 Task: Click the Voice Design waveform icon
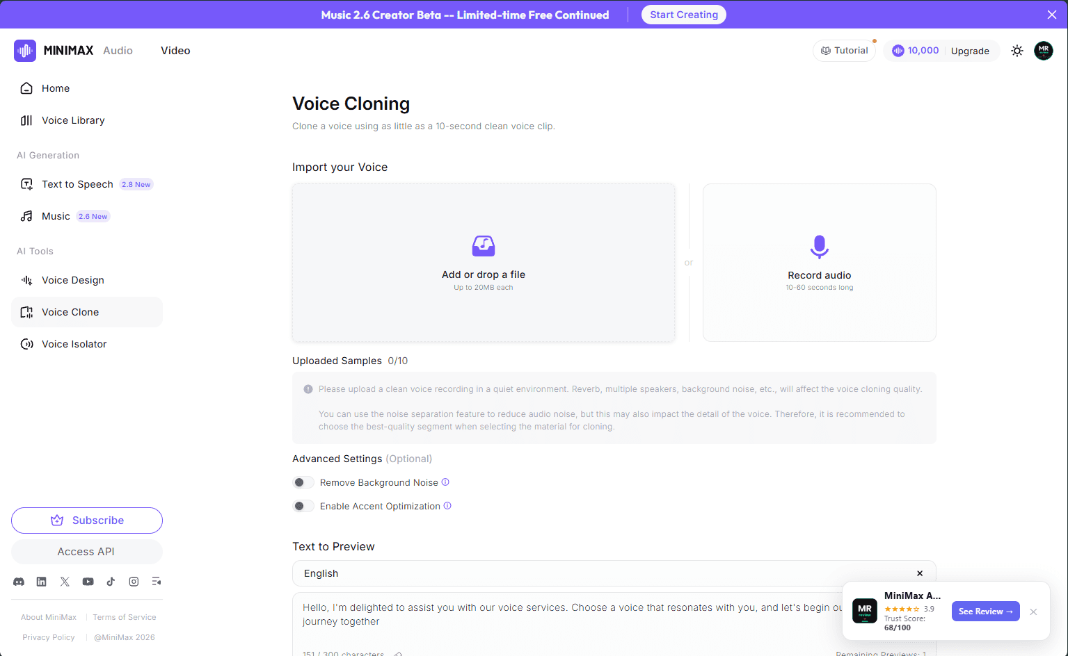pyautogui.click(x=26, y=280)
